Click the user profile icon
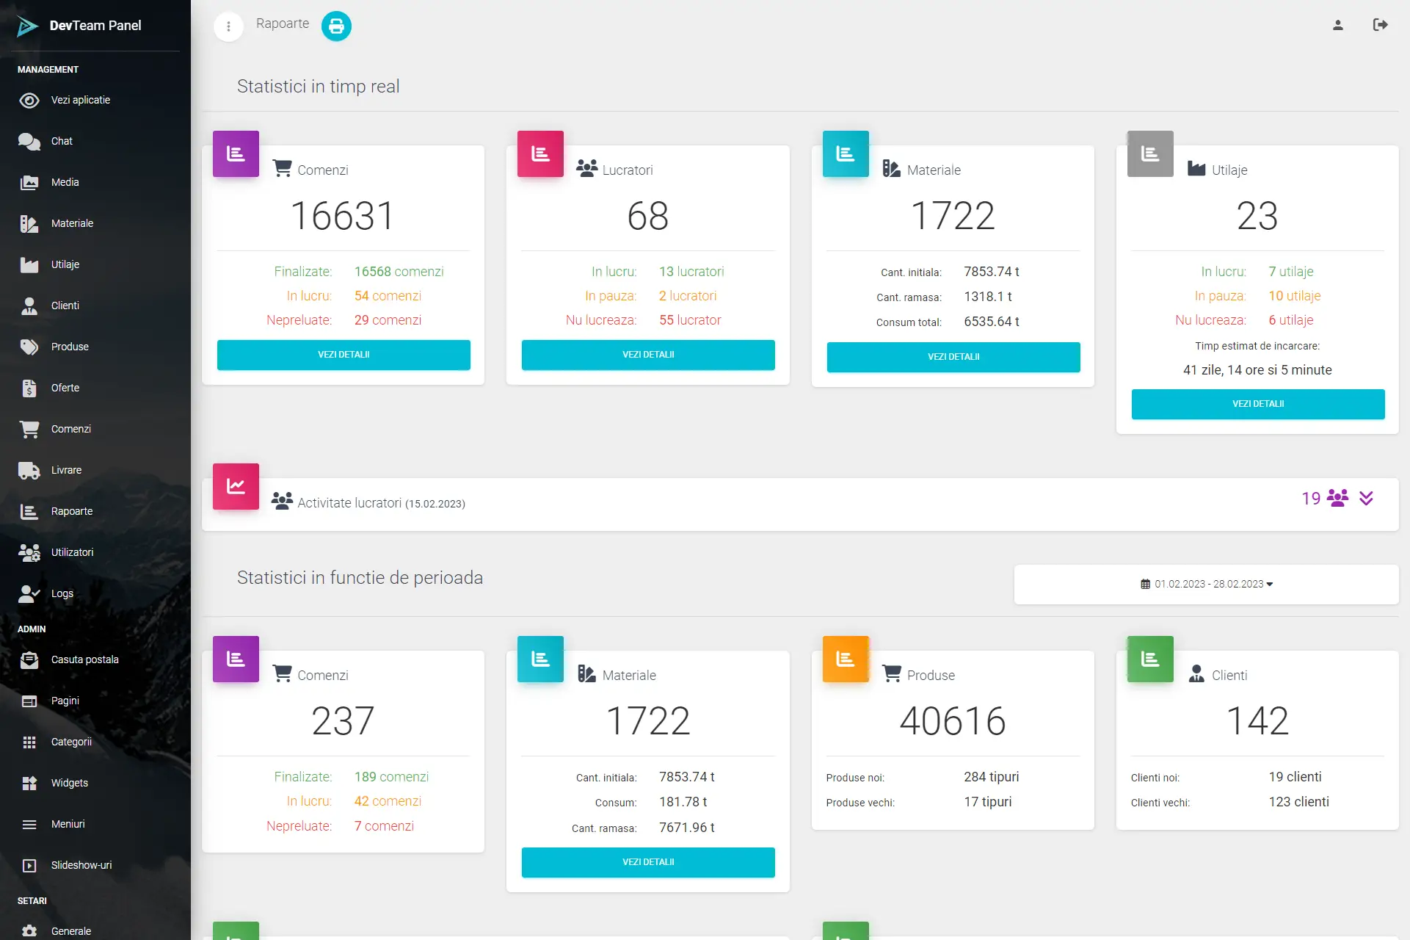 tap(1337, 25)
